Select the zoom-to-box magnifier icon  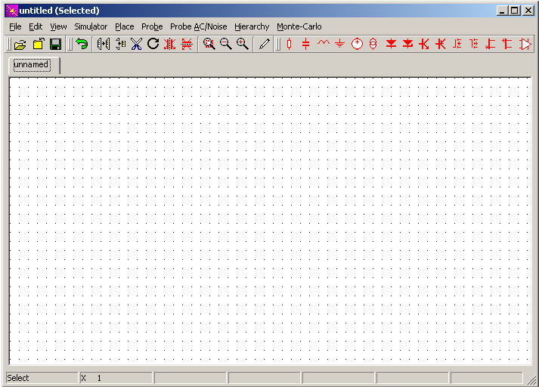coord(209,45)
